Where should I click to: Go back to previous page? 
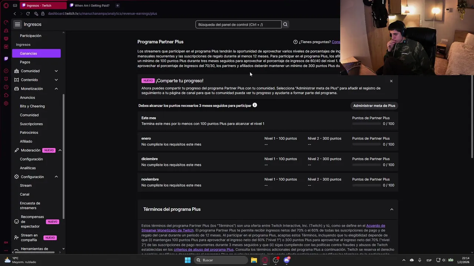[x=15, y=14]
